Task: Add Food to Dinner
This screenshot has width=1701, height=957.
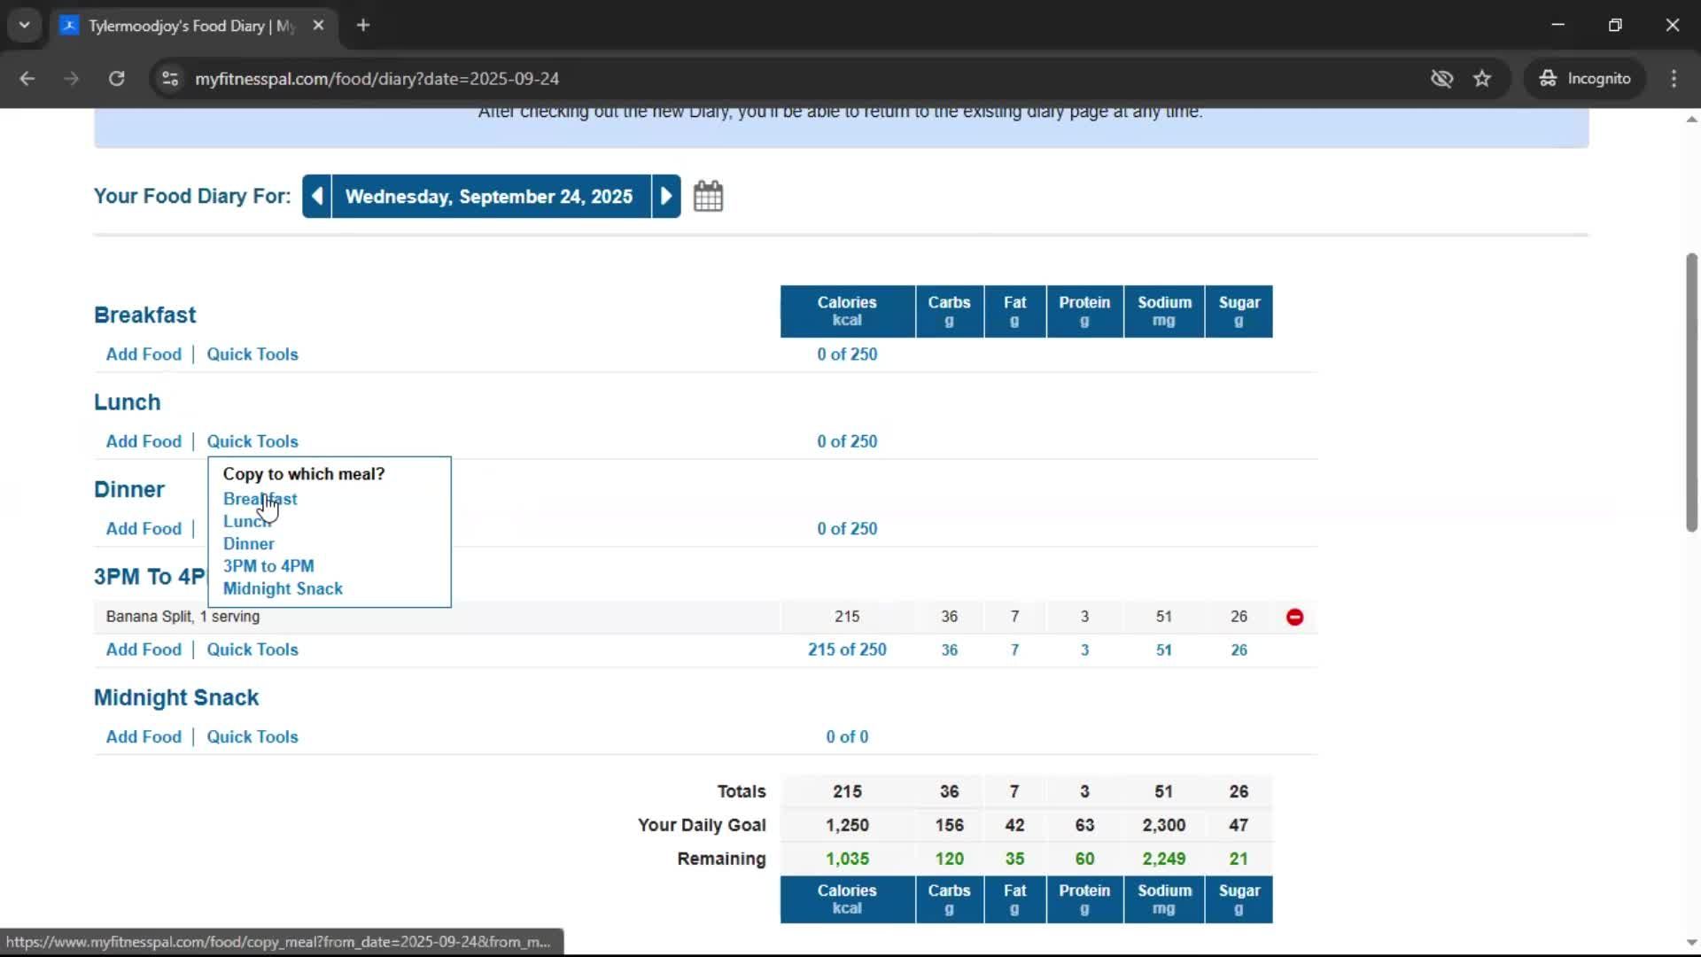Action: [144, 528]
